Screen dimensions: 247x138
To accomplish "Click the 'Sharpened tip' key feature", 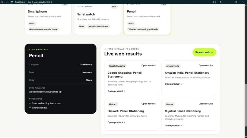I will [40, 108].
